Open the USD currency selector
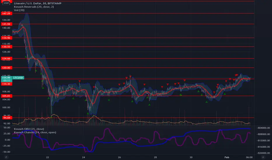Viewport: 272px width, 160px height. 6,3
